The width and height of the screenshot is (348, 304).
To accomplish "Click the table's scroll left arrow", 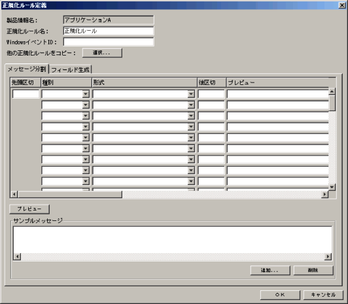I will point(14,194).
